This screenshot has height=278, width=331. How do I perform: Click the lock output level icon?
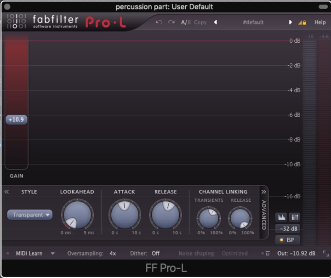[x=302, y=23]
